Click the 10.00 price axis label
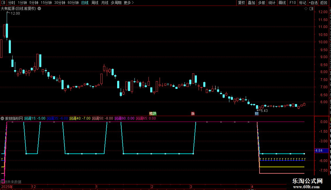 tap(323, 42)
